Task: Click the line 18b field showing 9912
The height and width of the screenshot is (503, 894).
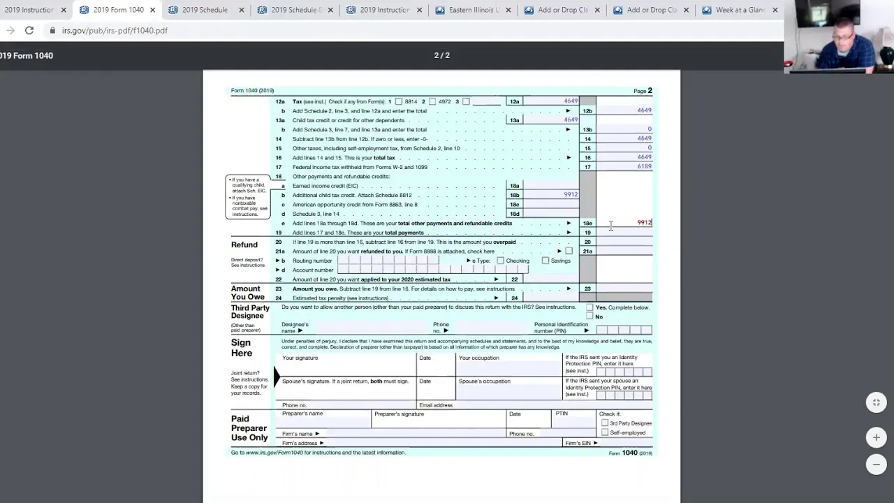Action: [551, 195]
